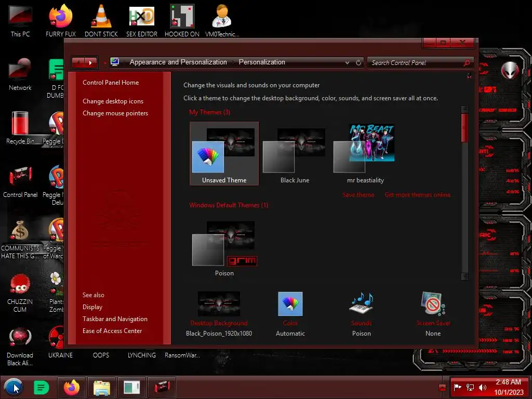This screenshot has width=532, height=399.
Task: Open Taskbar and Navigation link
Action: (x=115, y=319)
